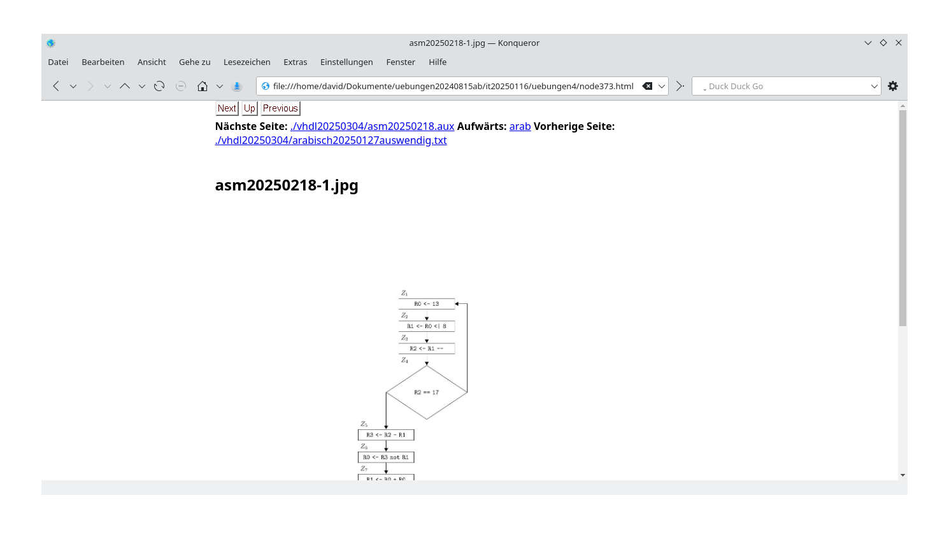Open the back history dropdown chevron
This screenshot has height=544, width=949.
click(x=73, y=85)
